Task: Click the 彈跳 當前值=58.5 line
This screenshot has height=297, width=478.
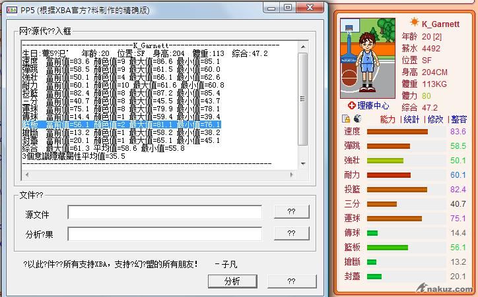Action: [121, 69]
